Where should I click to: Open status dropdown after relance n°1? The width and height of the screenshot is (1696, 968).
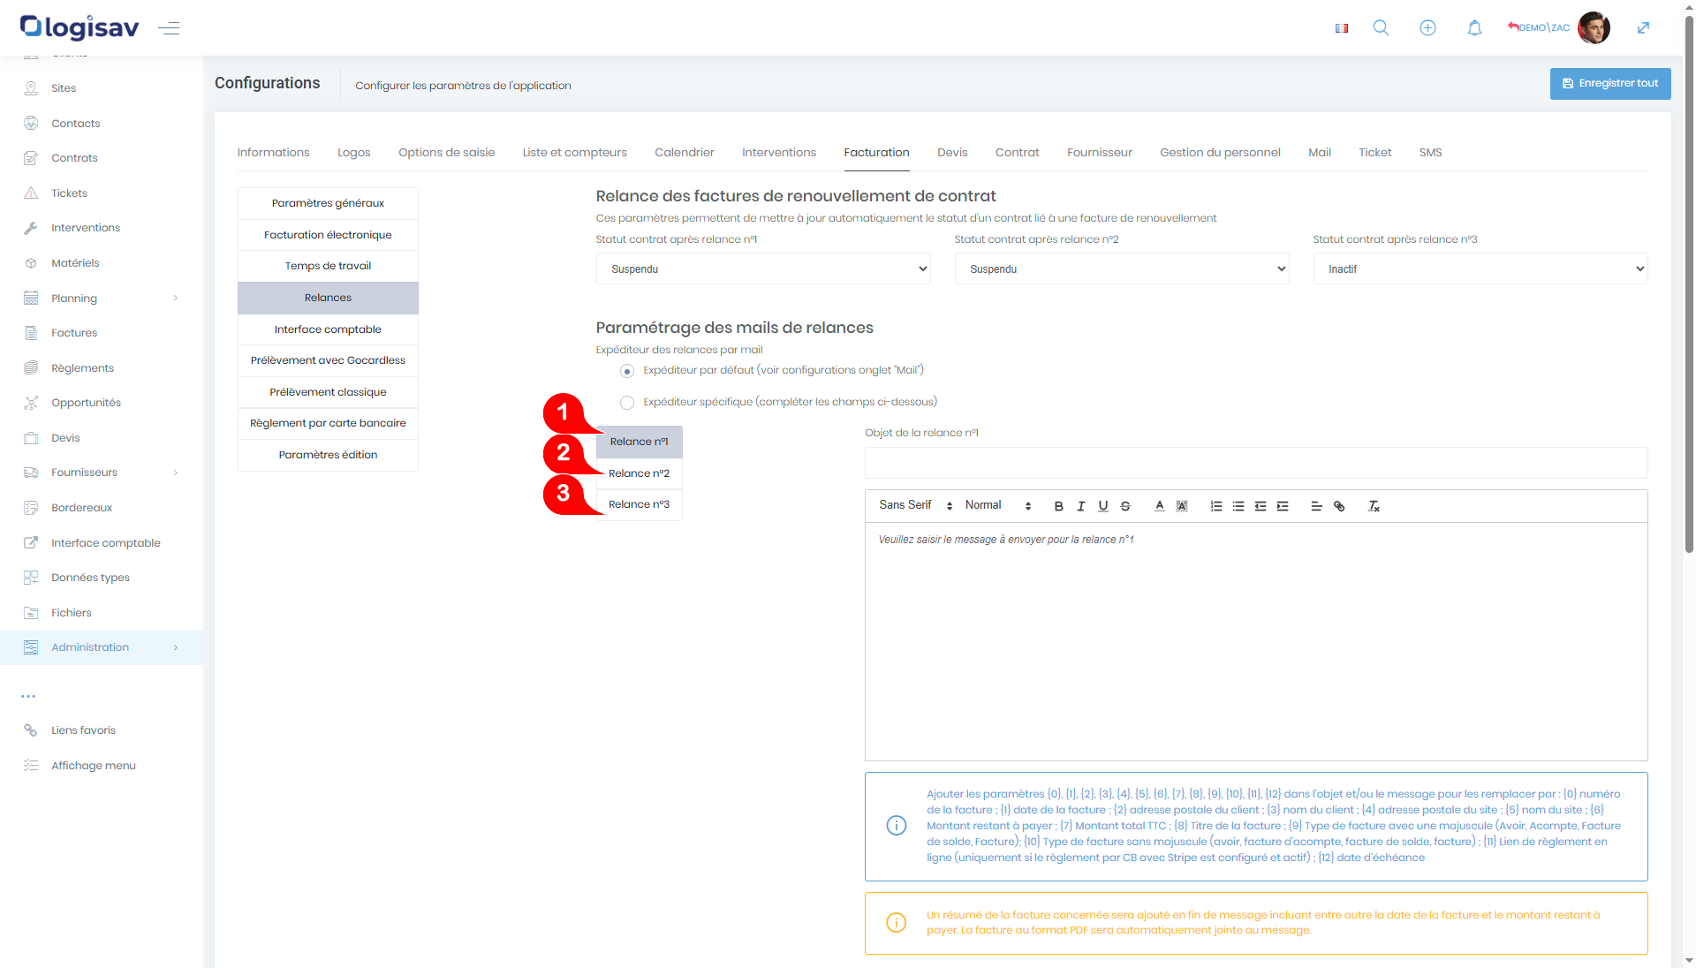tap(762, 268)
